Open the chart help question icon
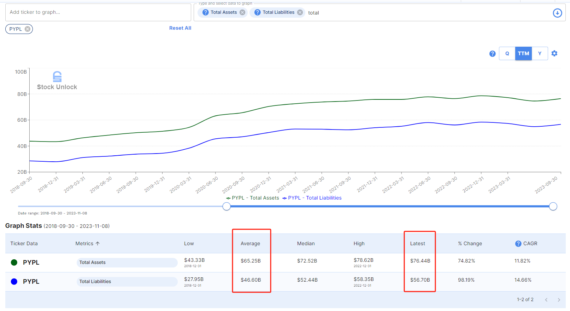The image size is (570, 311). tap(492, 54)
